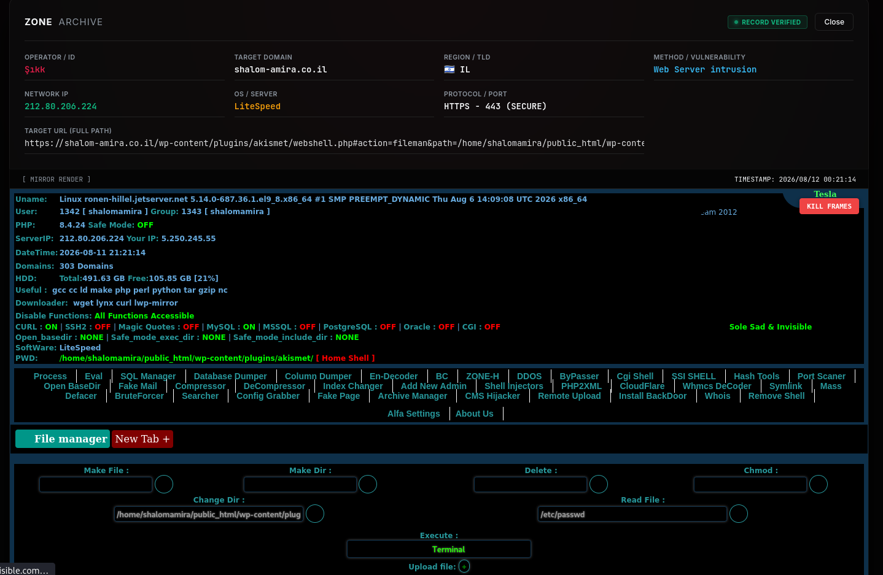This screenshot has width=883, height=575.
Task: Open Hash Tools
Action: tap(757, 376)
